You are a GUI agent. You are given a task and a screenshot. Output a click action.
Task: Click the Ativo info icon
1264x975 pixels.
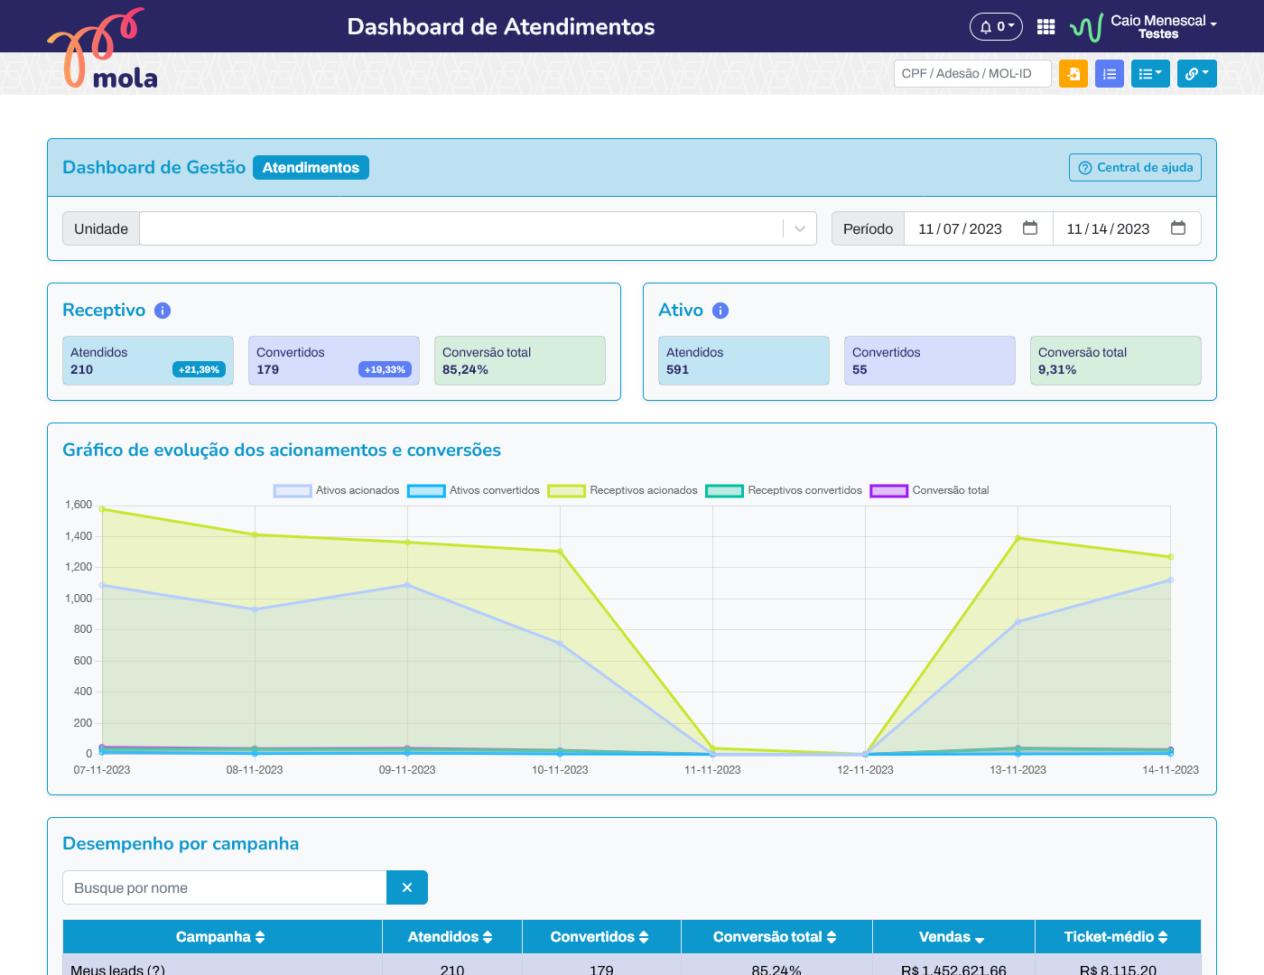(x=720, y=311)
